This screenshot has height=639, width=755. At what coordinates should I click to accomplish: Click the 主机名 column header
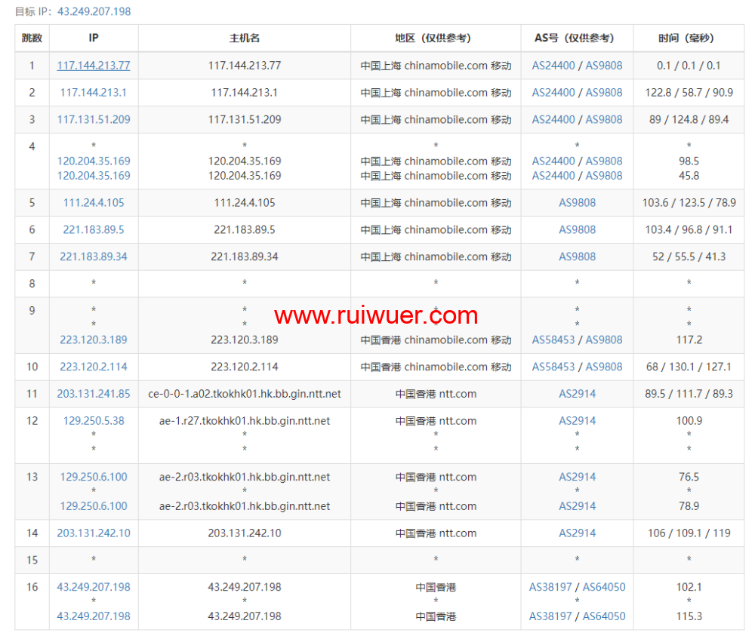coord(245,38)
